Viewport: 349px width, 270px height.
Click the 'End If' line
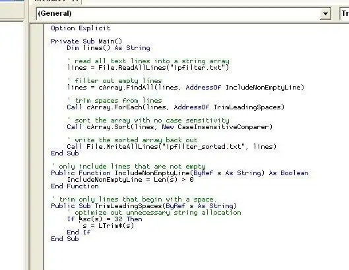[x=79, y=232]
